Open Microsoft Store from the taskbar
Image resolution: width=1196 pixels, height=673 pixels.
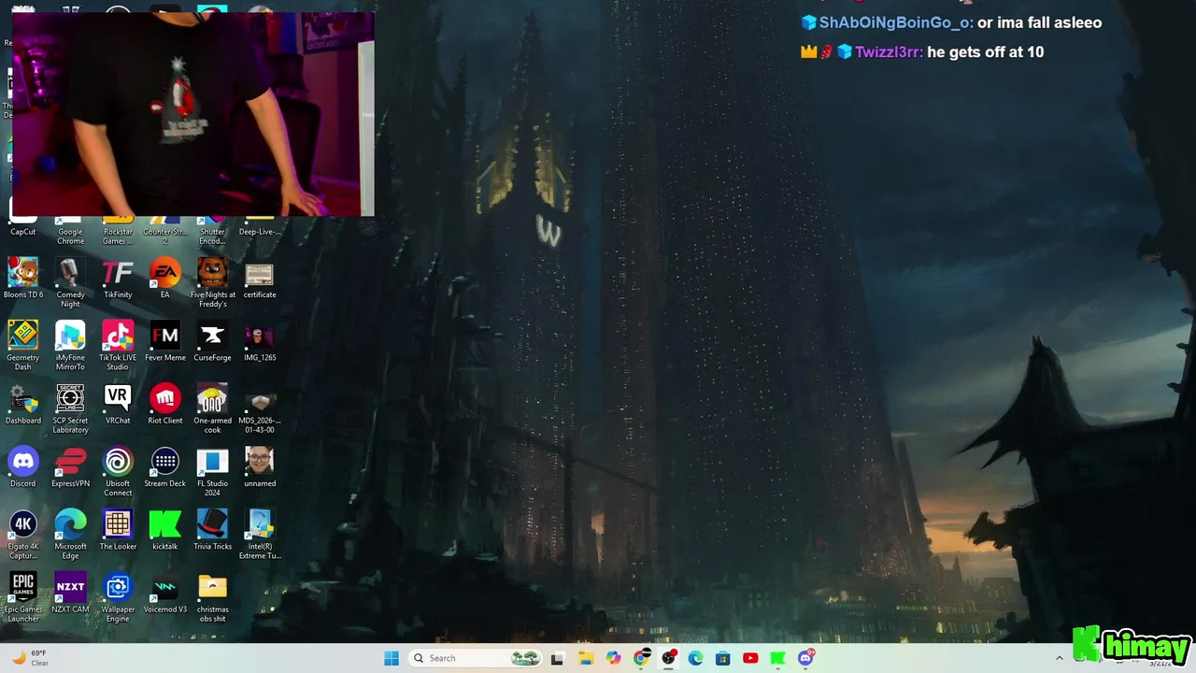coord(722,658)
